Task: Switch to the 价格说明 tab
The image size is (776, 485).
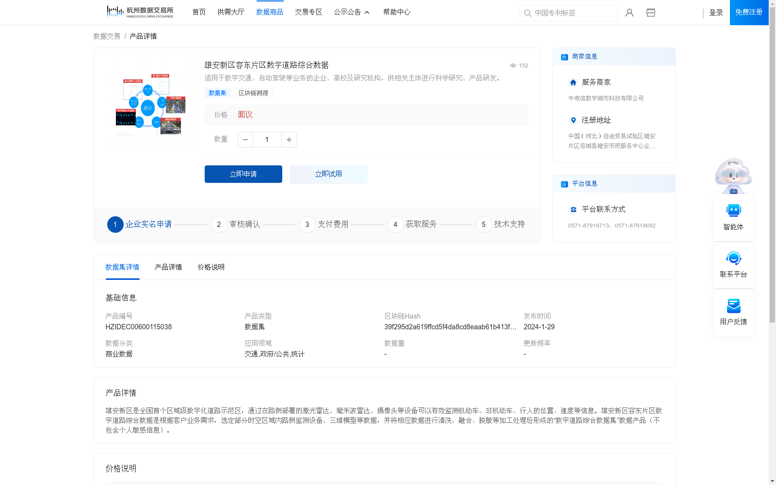Action: tap(211, 267)
